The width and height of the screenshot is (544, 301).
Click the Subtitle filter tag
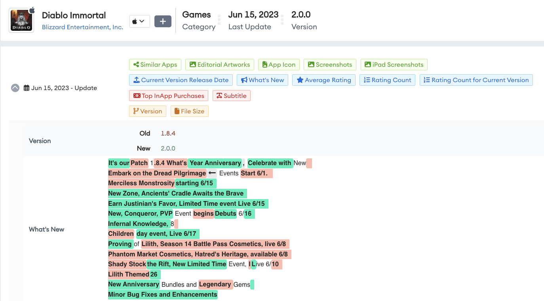232,96
